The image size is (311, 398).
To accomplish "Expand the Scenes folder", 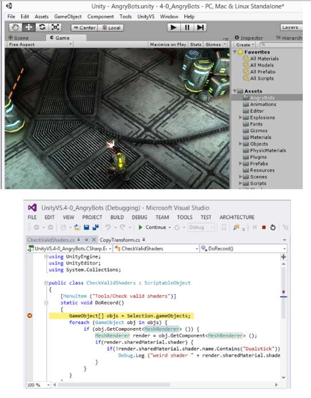I will (240, 177).
